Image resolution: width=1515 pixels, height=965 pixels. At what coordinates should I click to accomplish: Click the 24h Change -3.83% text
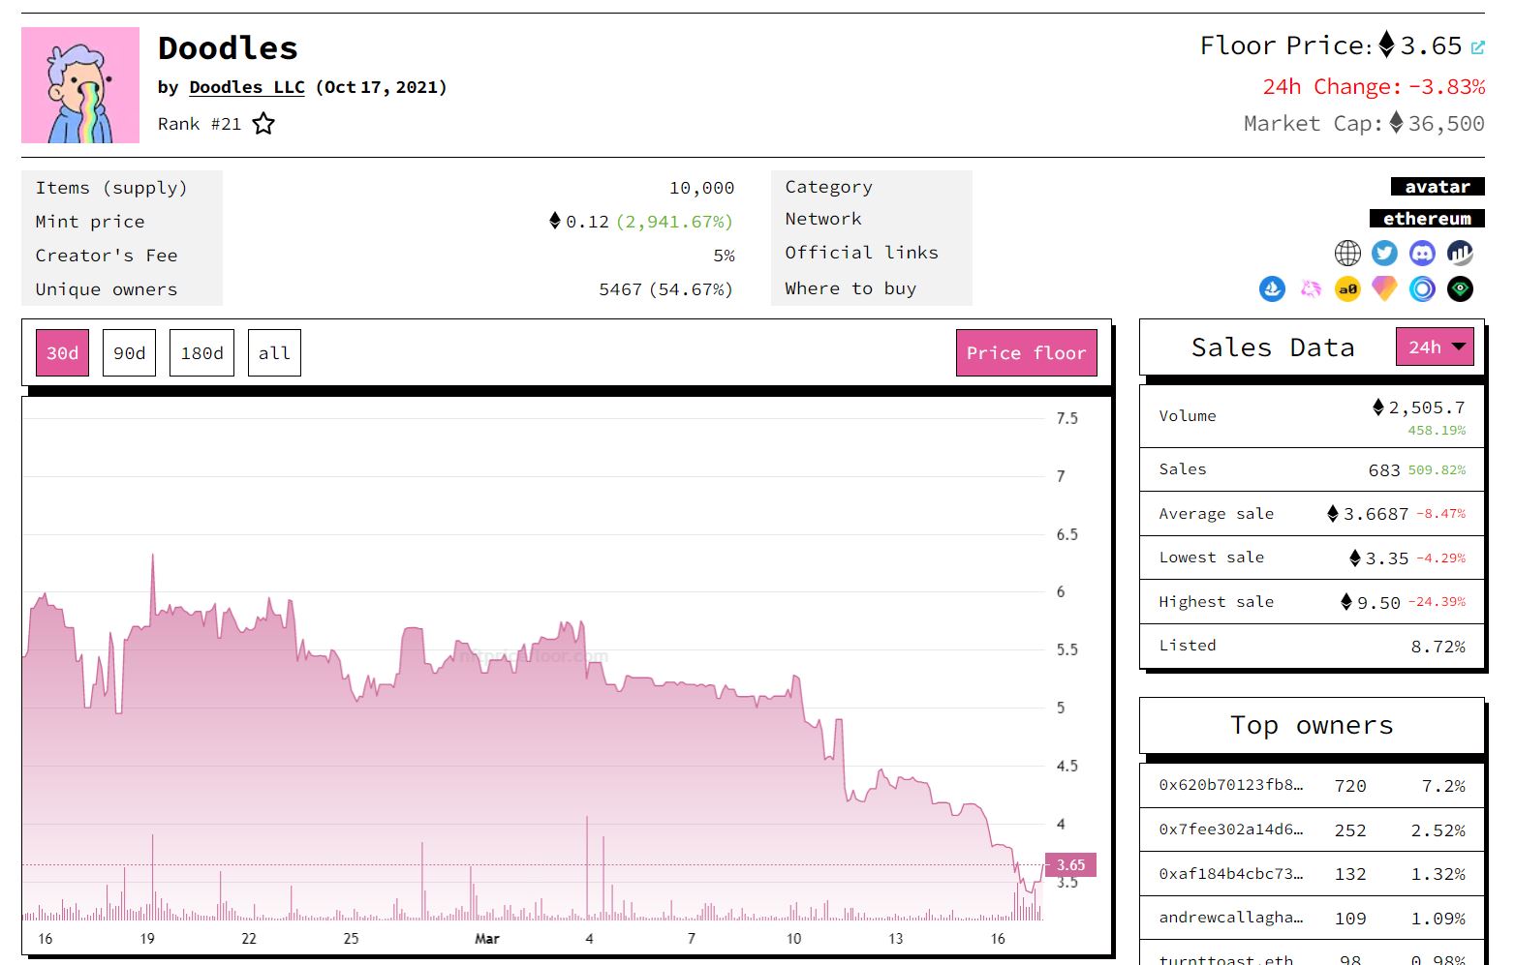click(x=1374, y=87)
